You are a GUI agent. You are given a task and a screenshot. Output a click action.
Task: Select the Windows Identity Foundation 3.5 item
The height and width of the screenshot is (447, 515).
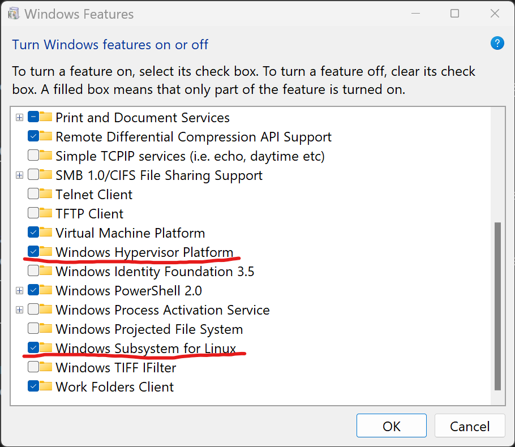[154, 272]
